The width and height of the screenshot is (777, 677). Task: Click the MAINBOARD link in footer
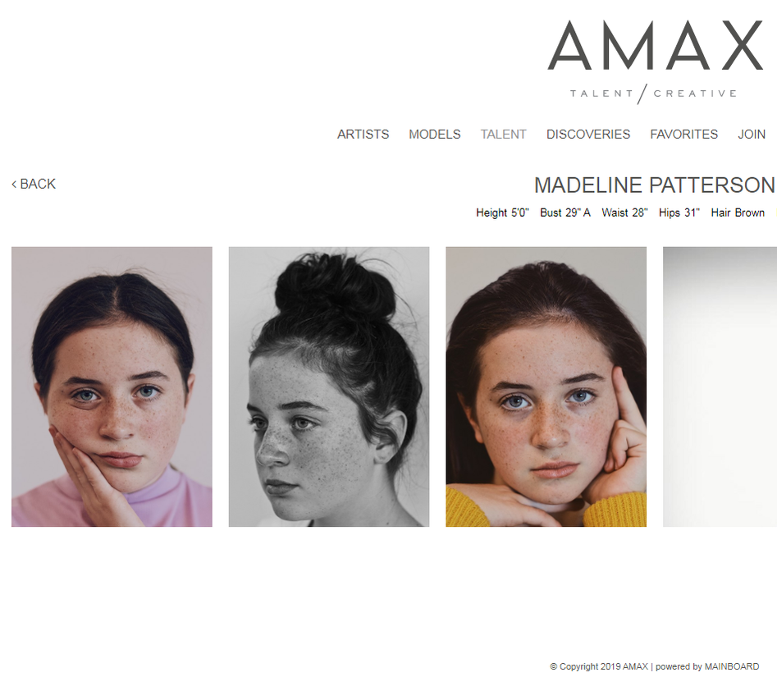click(732, 666)
